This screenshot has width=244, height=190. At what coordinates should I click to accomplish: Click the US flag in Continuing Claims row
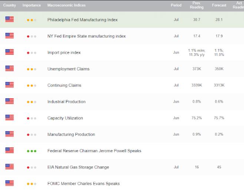point(10,85)
